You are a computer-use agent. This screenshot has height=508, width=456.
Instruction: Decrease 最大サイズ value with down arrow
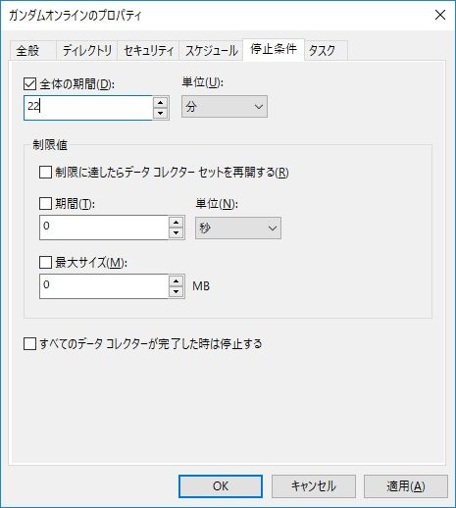176,291
